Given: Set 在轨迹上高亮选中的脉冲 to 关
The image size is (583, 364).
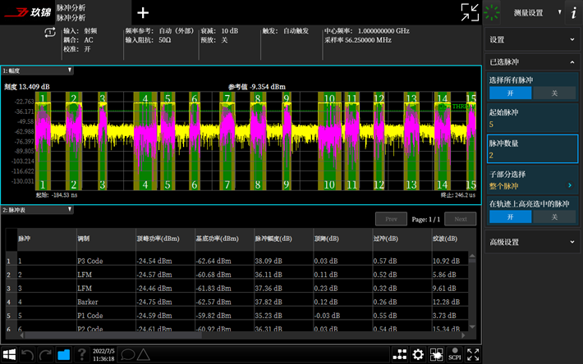Looking at the screenshot, I should pos(554,217).
